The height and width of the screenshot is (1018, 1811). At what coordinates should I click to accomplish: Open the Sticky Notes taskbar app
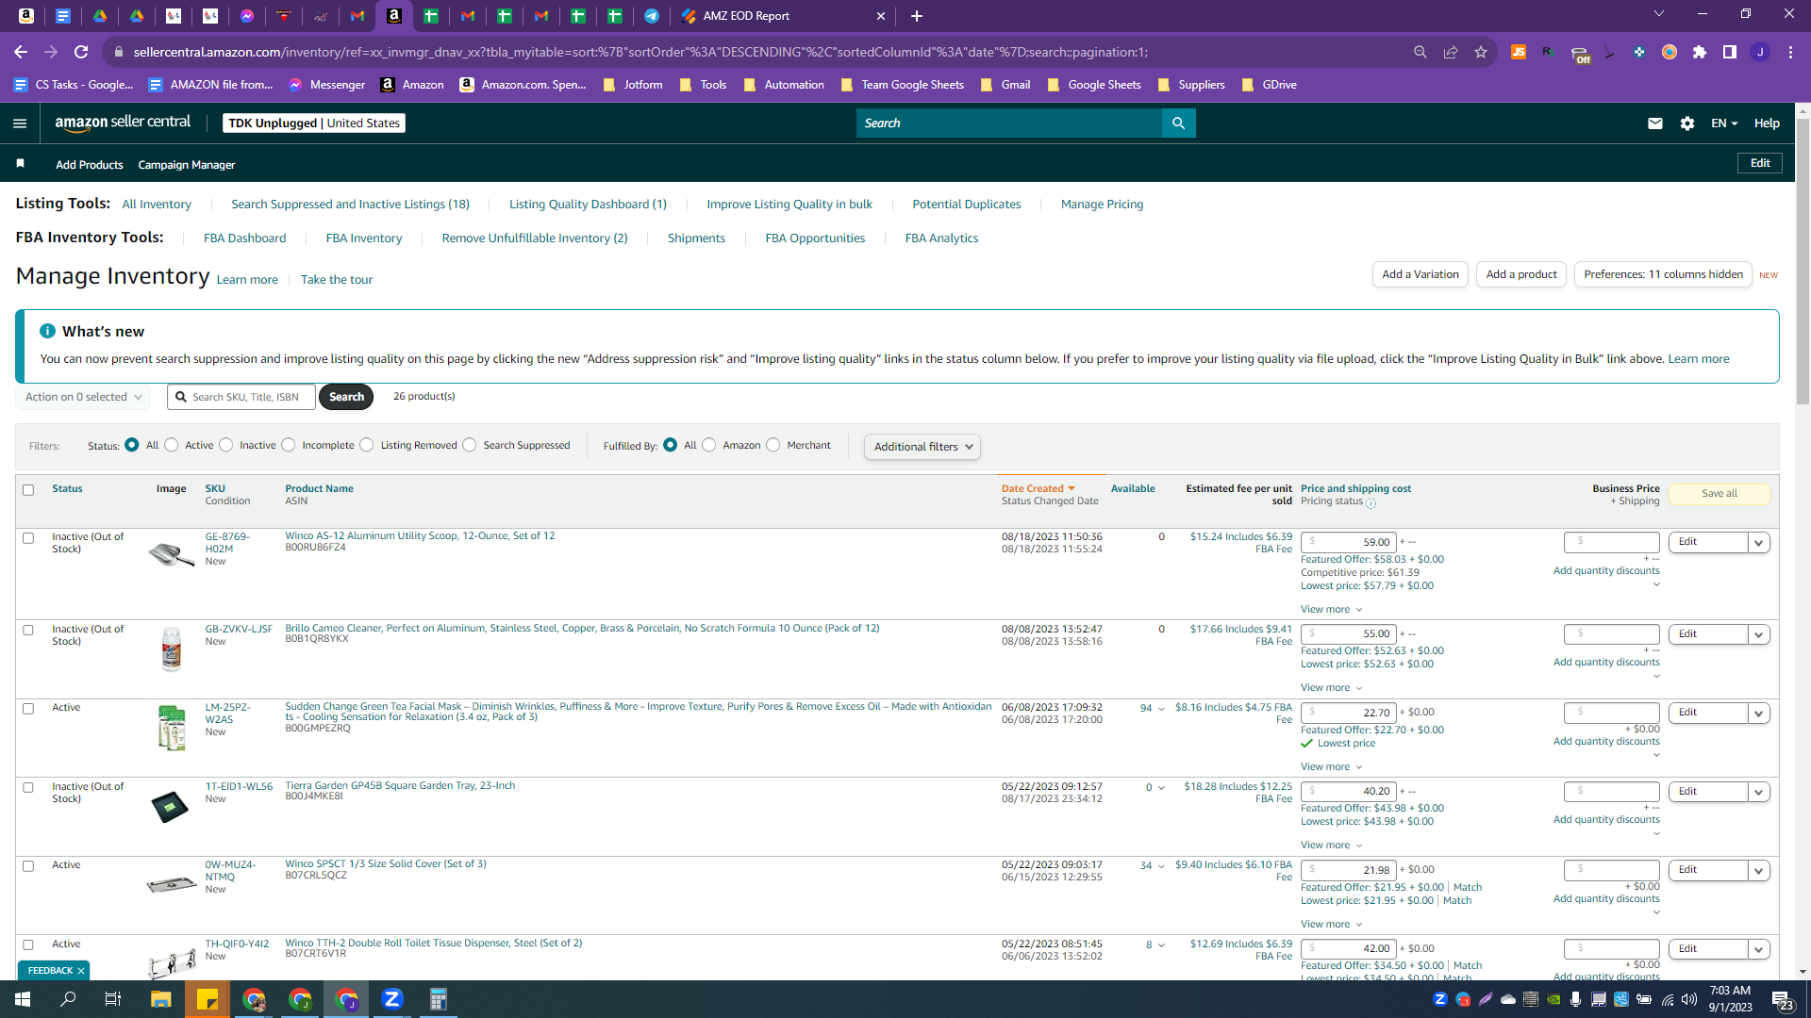[208, 999]
